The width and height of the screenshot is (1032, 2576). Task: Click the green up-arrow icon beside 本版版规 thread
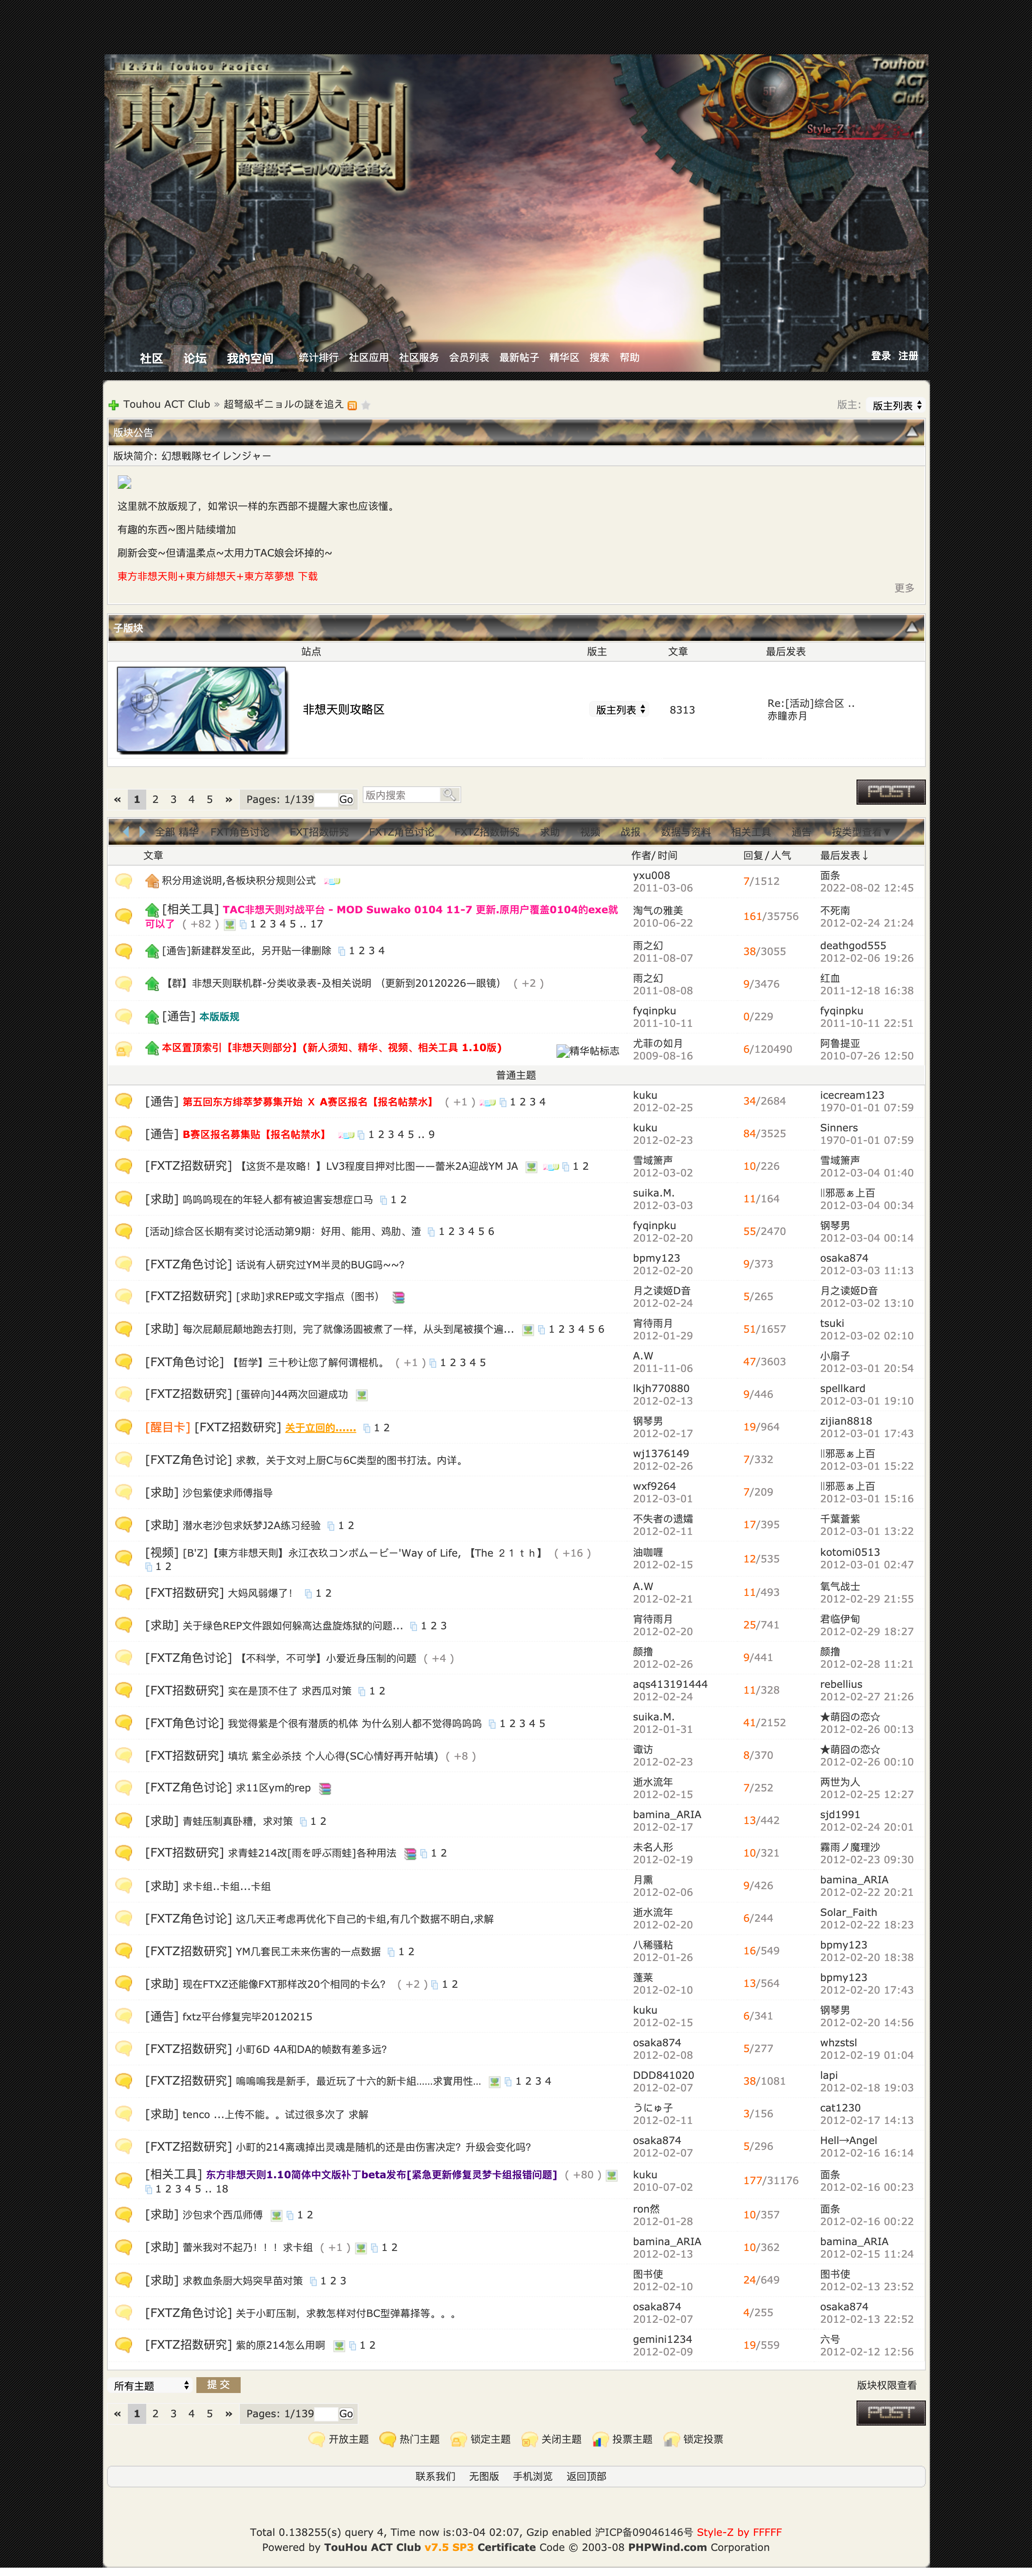tap(152, 1017)
